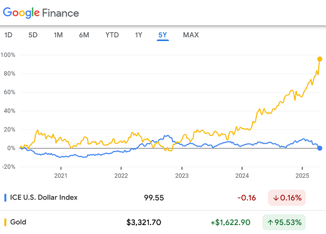Click the 80% y-axis label
Image resolution: width=326 pixels, height=234 pixels.
9,74
